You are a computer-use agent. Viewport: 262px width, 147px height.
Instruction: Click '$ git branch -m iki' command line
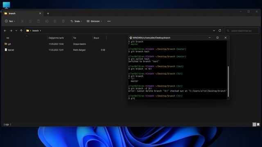pos(140,69)
